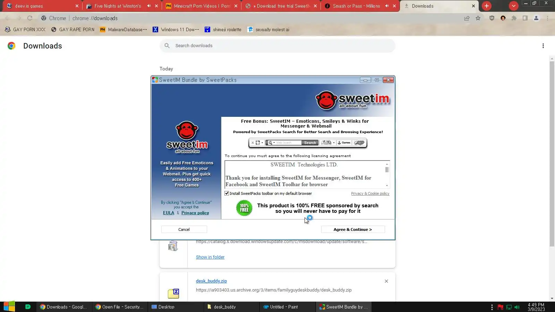
Task: Open the volume control in tray
Action: click(517, 307)
